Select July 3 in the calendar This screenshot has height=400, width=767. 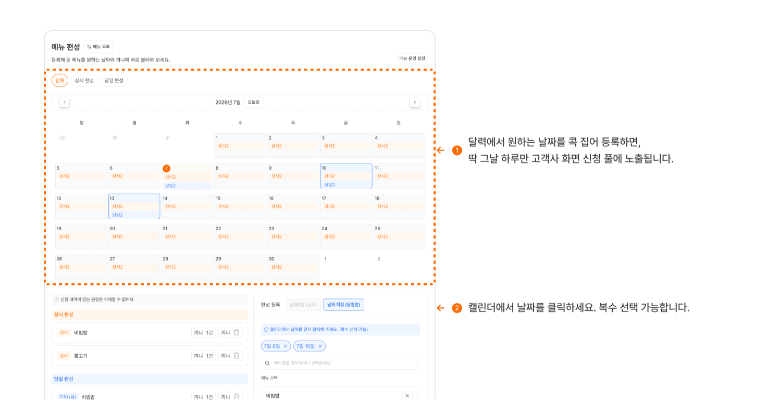[347, 146]
